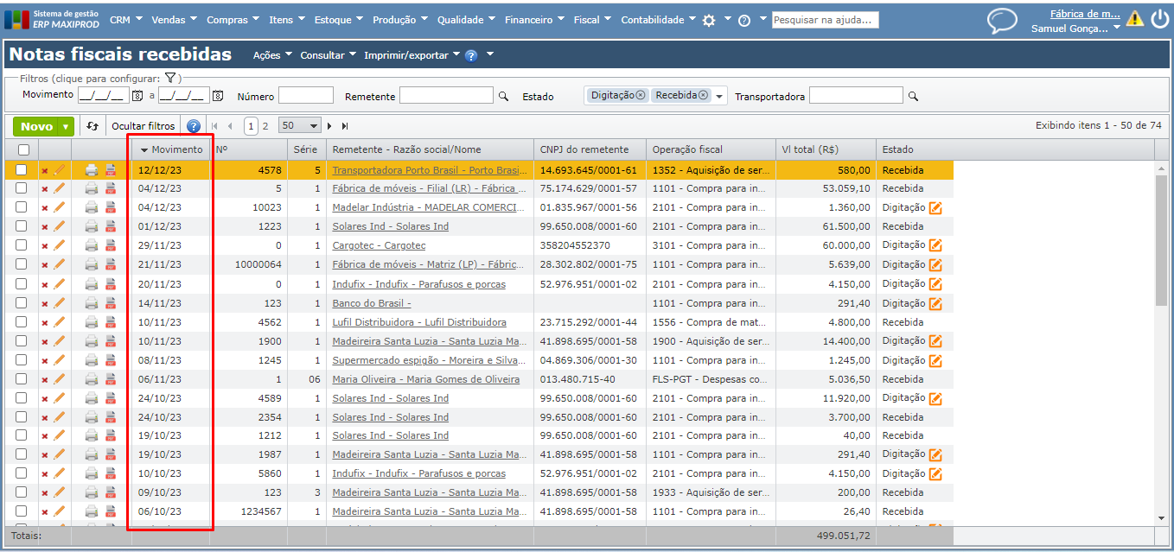
Task: Click the Ocultar filtros button
Action: coord(144,126)
